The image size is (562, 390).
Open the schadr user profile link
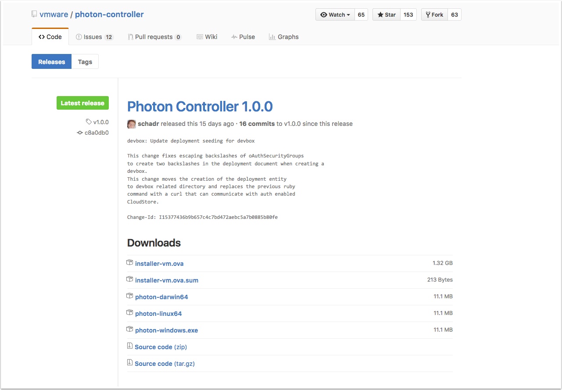[x=148, y=124]
